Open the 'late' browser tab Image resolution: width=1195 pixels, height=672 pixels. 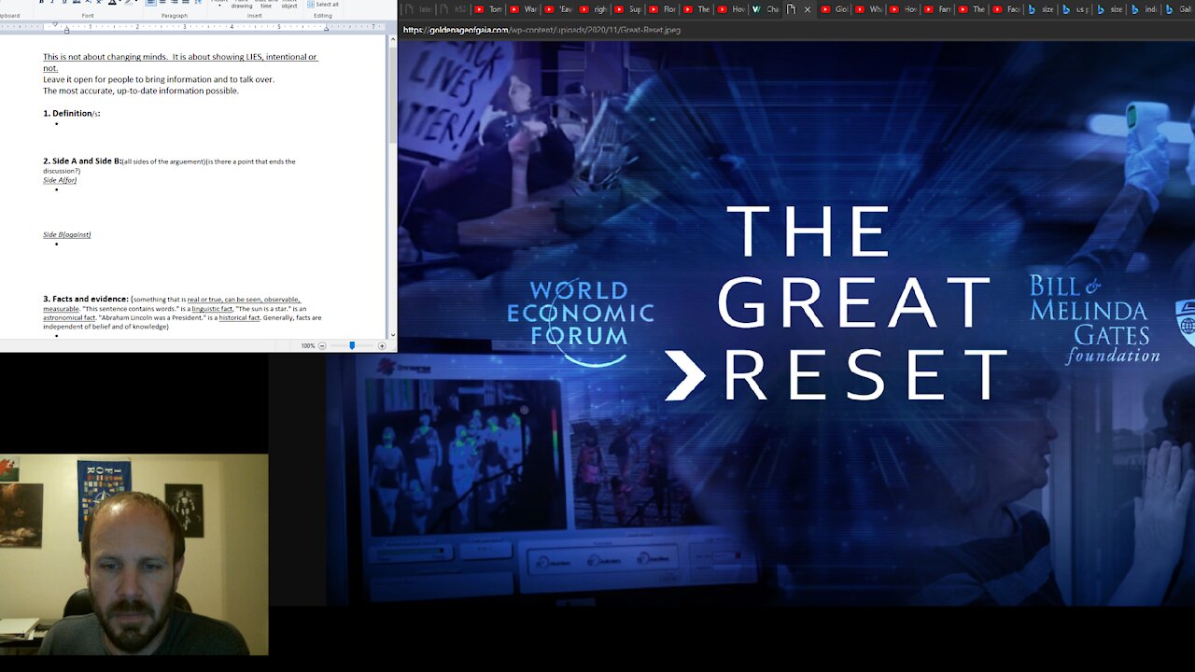pyautogui.click(x=418, y=9)
